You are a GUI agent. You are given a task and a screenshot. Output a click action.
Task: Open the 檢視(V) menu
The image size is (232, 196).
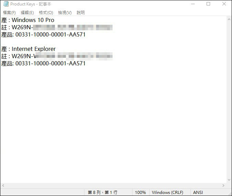pyautogui.click(x=65, y=13)
